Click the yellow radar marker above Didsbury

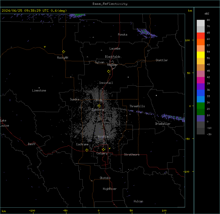[99, 106]
